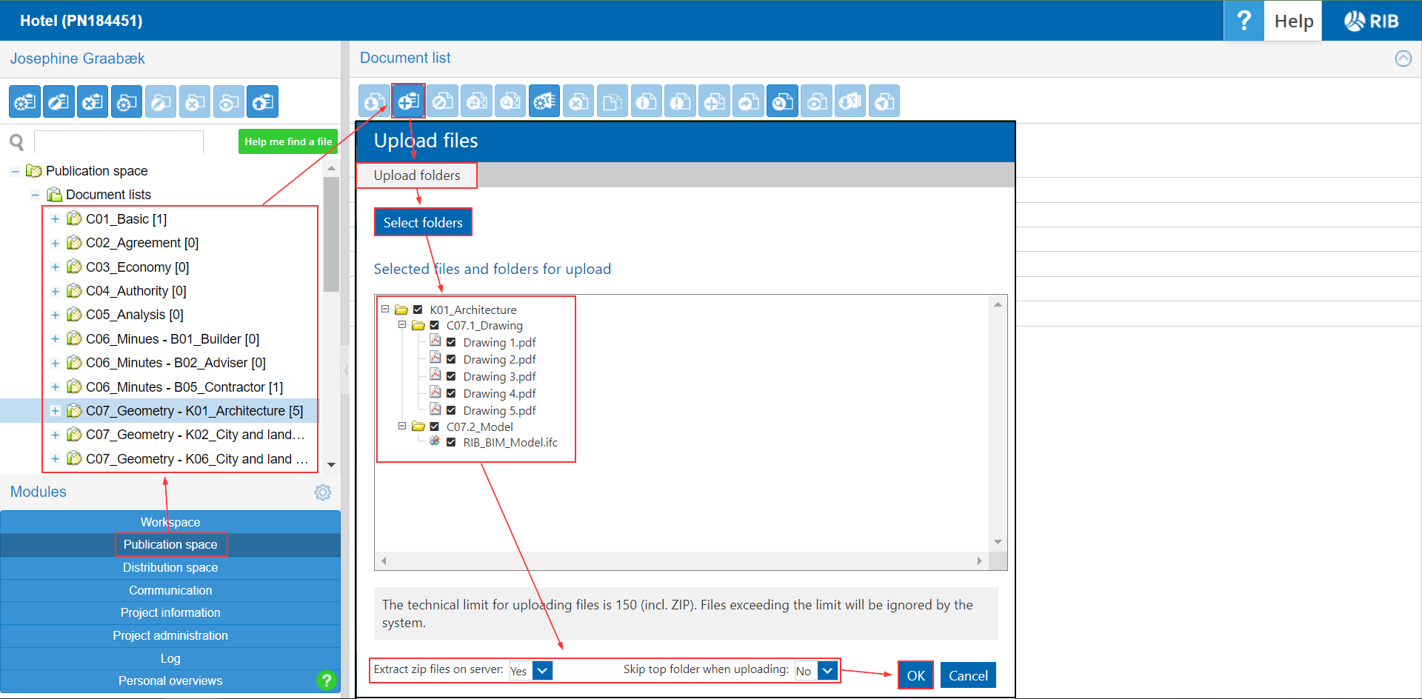Open the Extract zip files on server dropdown
The height and width of the screenshot is (699, 1422).
coord(541,671)
